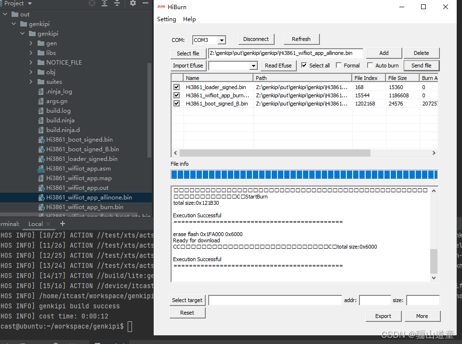The width and height of the screenshot is (462, 344).
Task: Click the expand all icon in Project toolbar
Action: [105, 3]
